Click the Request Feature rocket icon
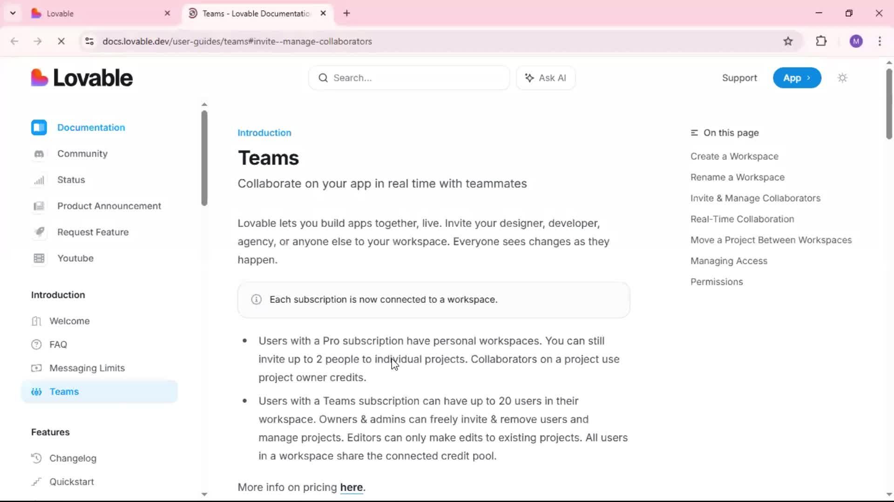894x502 pixels. tap(39, 232)
